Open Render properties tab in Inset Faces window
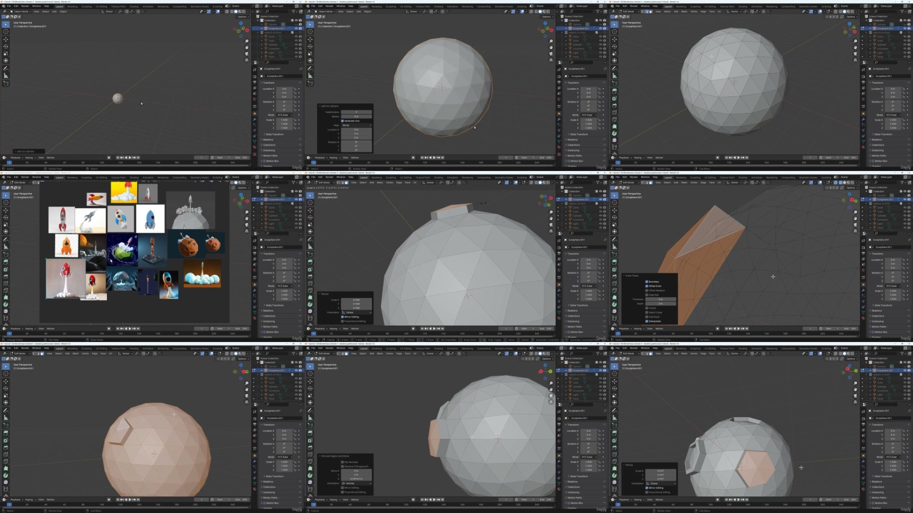913x513 pixels. tap(863, 248)
